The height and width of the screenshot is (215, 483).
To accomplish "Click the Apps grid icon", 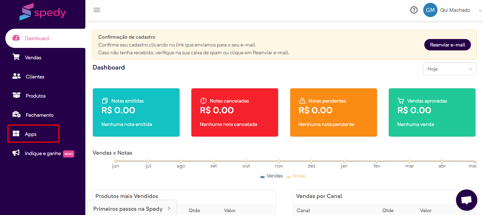I will point(16,134).
